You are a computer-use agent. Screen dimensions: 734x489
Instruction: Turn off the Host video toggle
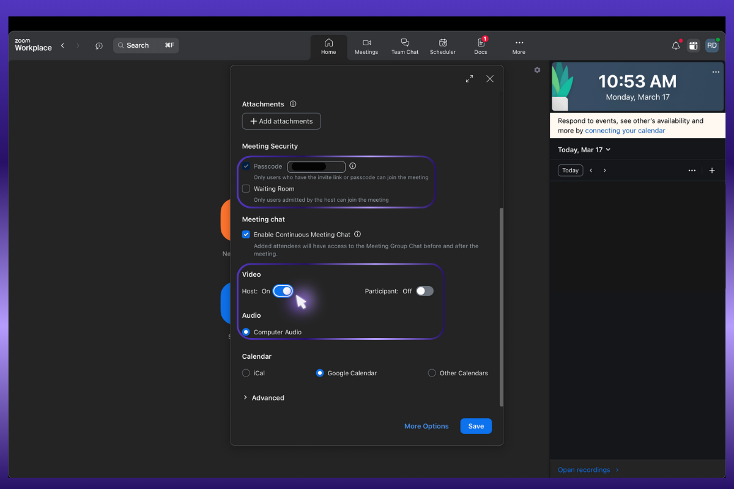283,291
